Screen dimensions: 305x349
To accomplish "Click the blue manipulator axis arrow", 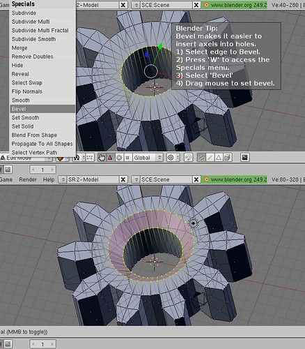I will [147, 54].
